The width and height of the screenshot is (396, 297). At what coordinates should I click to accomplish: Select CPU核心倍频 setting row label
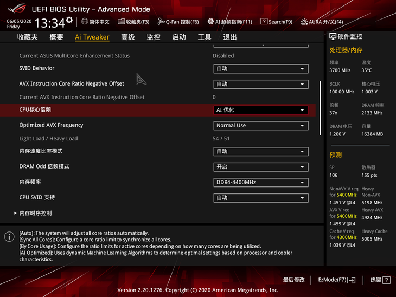coord(35,109)
